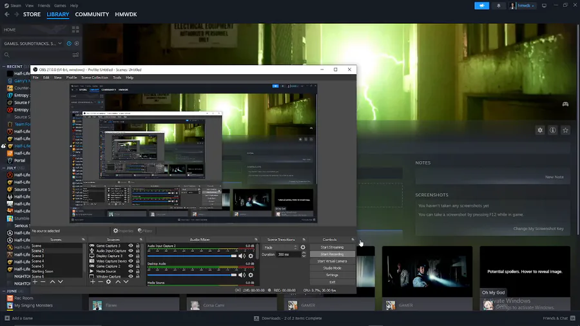580x326 pixels.
Task: Collapse the JULY section in Steam library
Action: [x=4, y=168]
